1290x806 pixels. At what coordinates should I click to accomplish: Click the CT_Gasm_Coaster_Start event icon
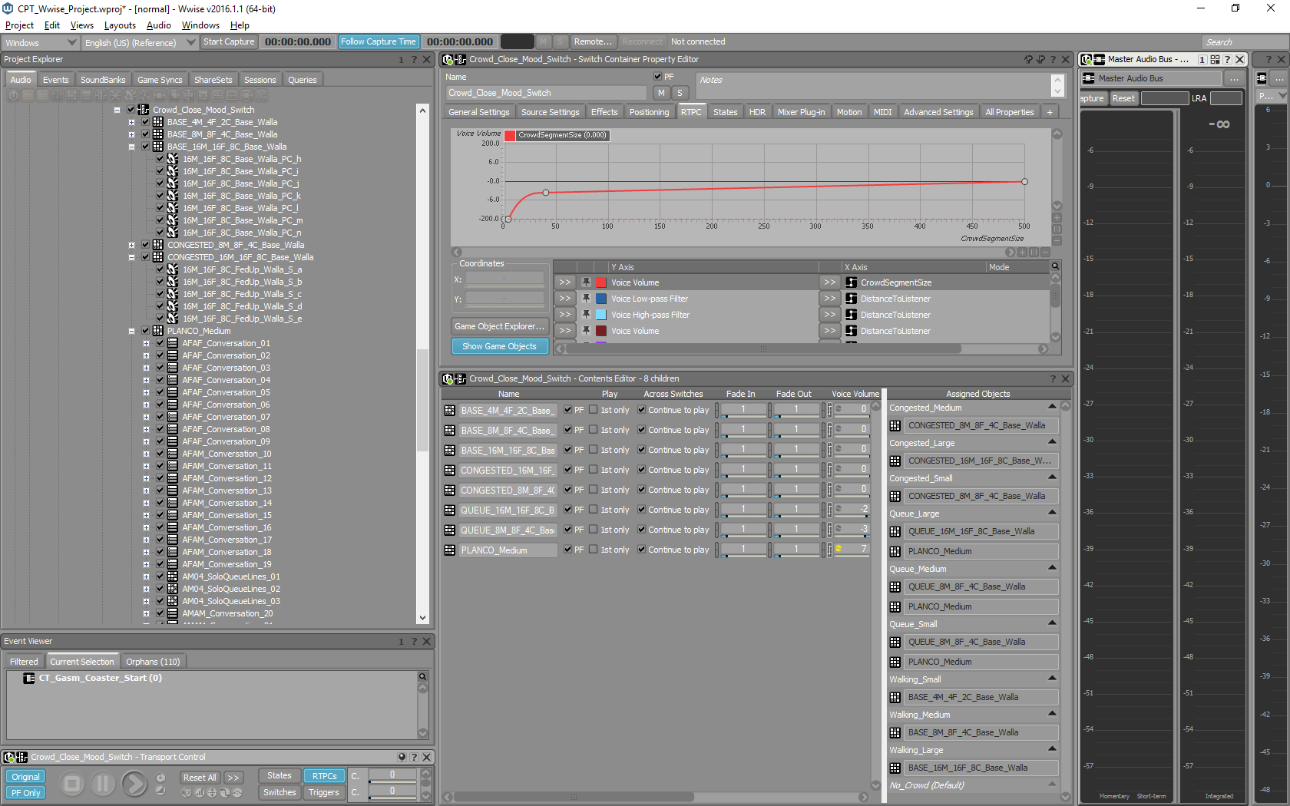pyautogui.click(x=29, y=678)
